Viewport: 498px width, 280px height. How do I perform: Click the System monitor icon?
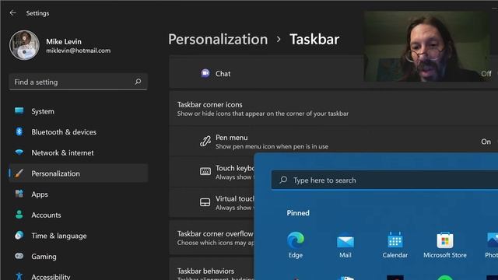pyautogui.click(x=19, y=110)
